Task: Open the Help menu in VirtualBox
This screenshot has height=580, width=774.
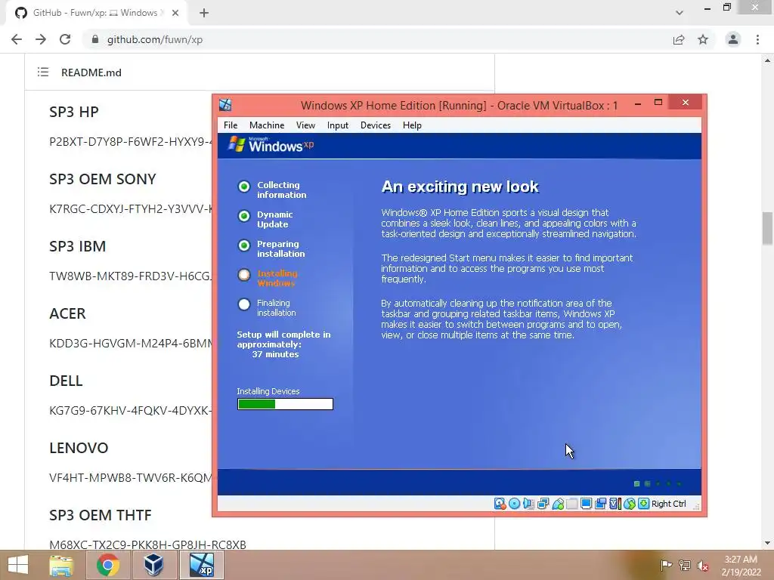Action: (412, 125)
